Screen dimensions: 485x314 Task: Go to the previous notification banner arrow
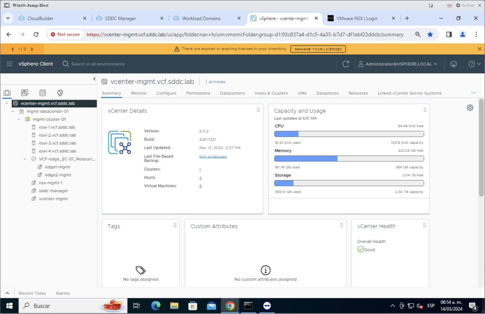pos(13,49)
